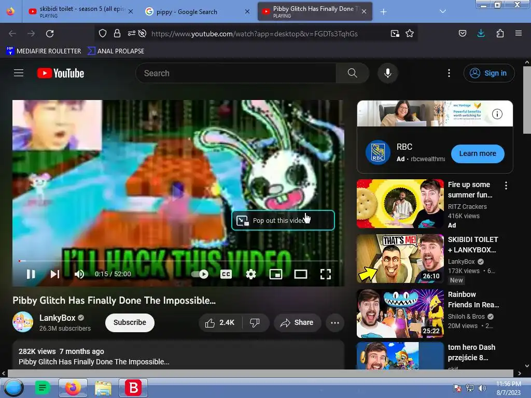Click Pop out this video button
This screenshot has width=531, height=398.
coord(283,220)
